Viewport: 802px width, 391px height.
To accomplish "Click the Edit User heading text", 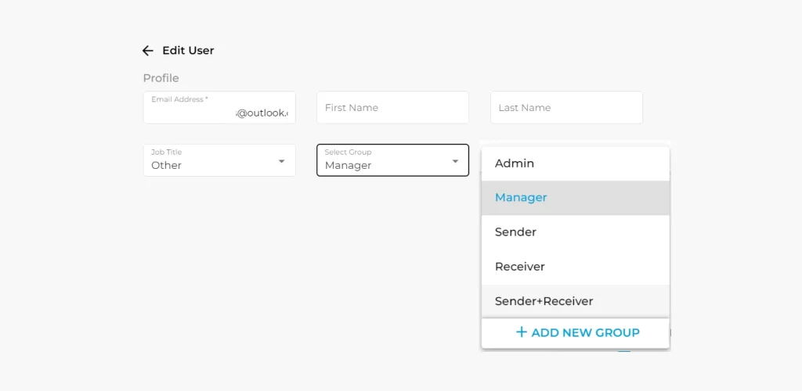I will pyautogui.click(x=188, y=51).
